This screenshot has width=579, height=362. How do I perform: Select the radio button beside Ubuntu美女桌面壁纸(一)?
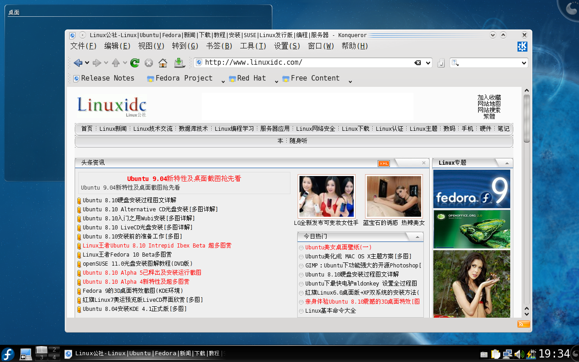click(x=301, y=248)
